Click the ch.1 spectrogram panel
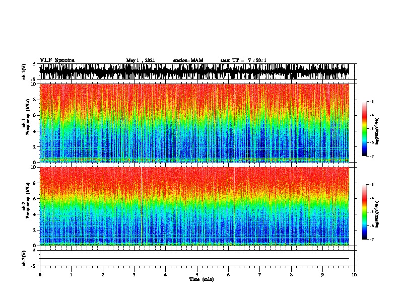The width and height of the screenshot is (399, 308). 194,123
